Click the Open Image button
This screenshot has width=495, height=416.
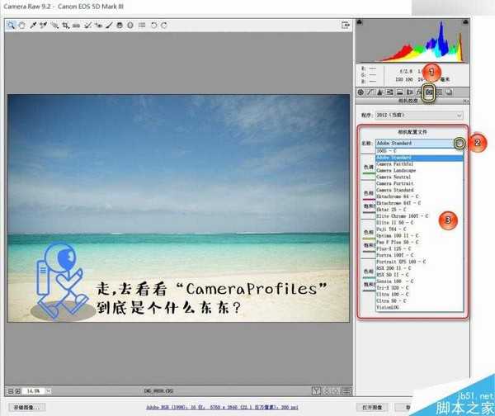[372, 407]
